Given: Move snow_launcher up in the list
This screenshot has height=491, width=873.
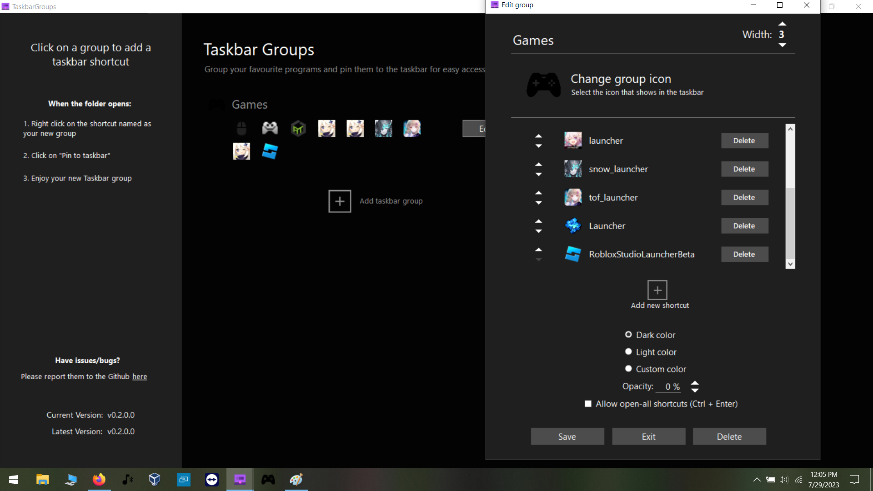Looking at the screenshot, I should click(x=539, y=164).
